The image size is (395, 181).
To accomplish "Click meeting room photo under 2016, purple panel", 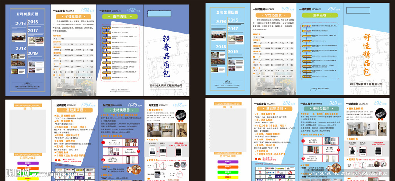I will pos(19,37).
